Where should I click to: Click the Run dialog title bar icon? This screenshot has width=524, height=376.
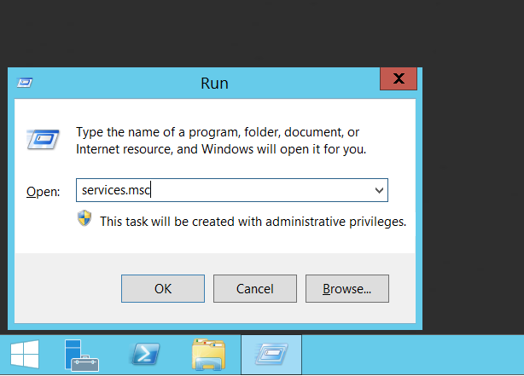click(26, 83)
